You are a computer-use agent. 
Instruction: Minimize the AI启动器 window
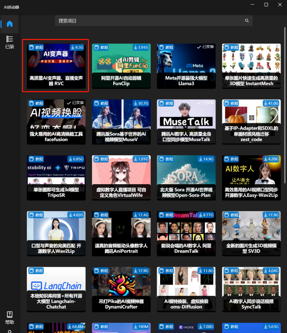(253, 4)
